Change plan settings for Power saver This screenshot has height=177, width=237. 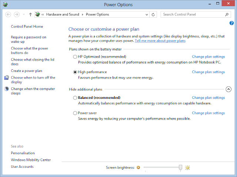(208, 113)
